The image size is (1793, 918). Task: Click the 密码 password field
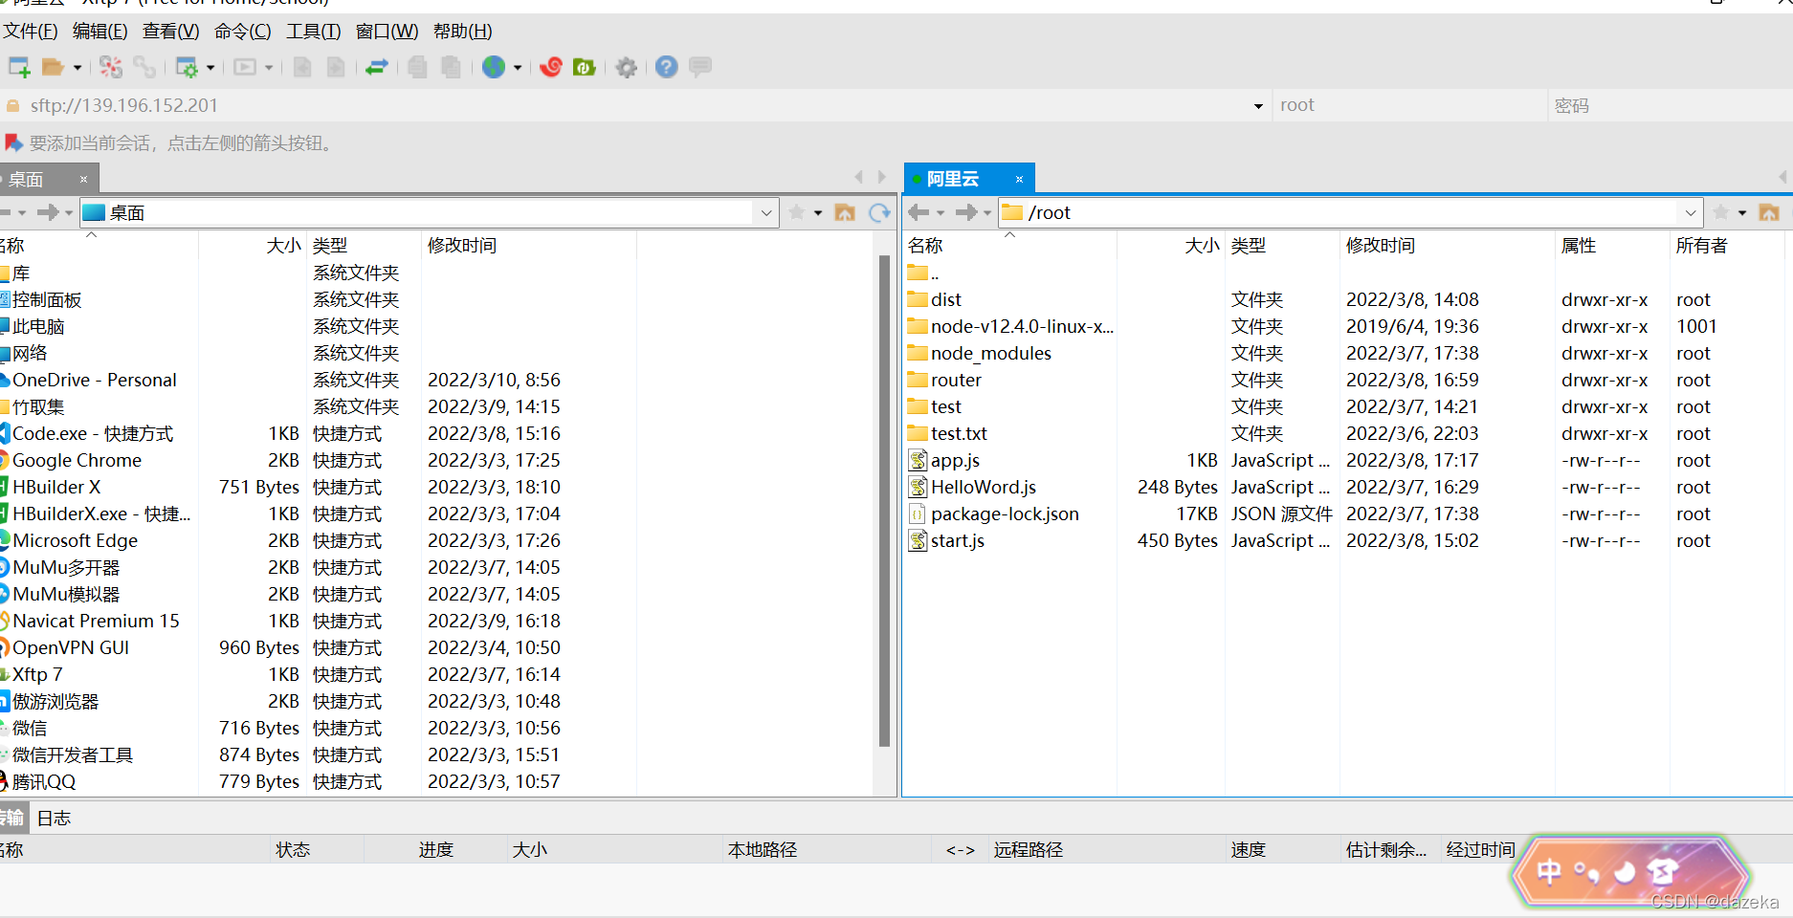click(1670, 105)
